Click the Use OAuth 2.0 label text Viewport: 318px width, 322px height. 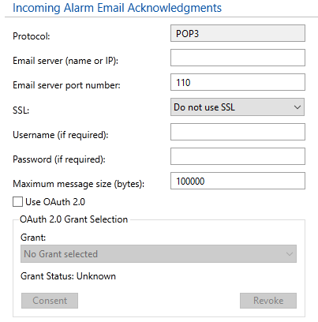(x=55, y=202)
